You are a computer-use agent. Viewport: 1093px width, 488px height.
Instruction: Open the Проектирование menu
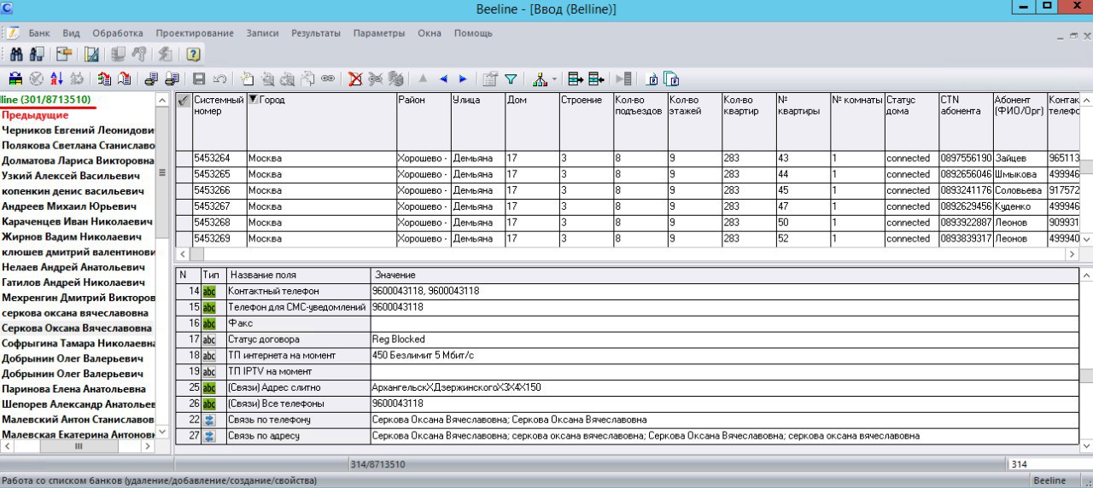click(195, 33)
